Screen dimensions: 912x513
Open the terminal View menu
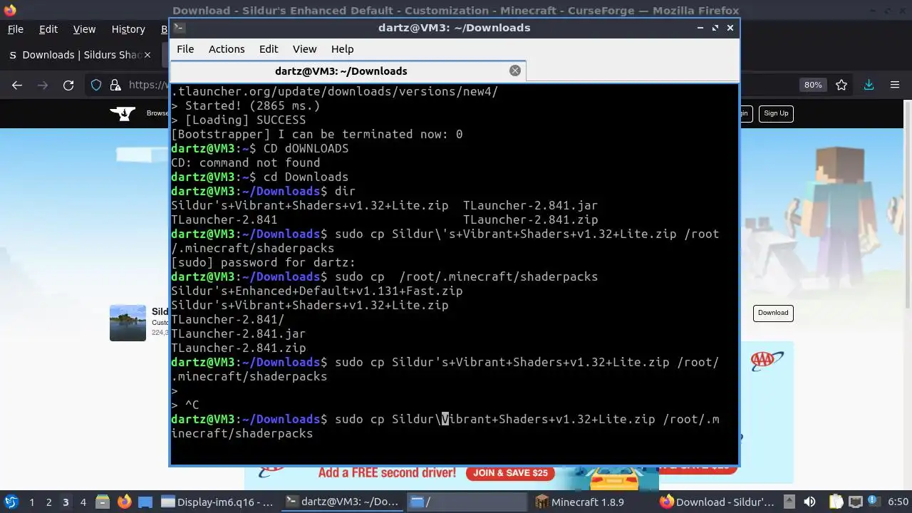coord(304,49)
